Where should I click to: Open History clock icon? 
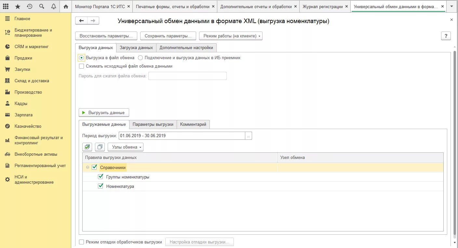30,7
